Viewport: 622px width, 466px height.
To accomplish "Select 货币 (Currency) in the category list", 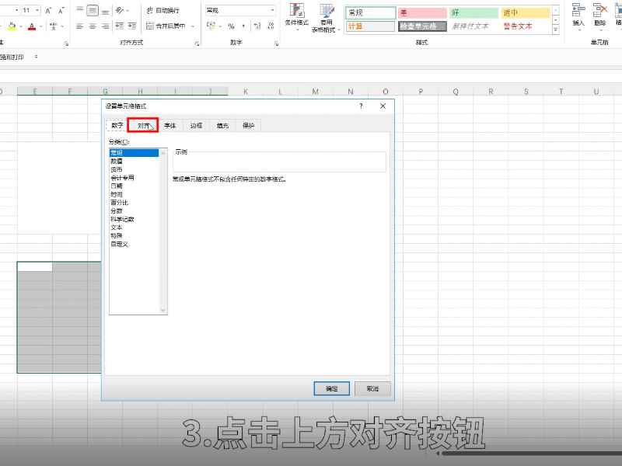I will [x=117, y=169].
